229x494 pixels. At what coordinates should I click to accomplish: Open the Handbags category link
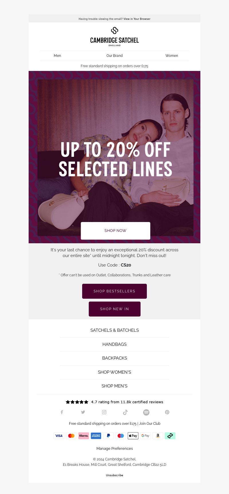point(114,344)
